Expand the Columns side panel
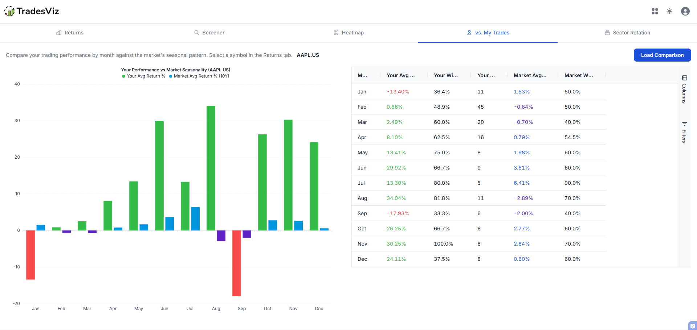This screenshot has height=330, width=697. click(x=685, y=89)
